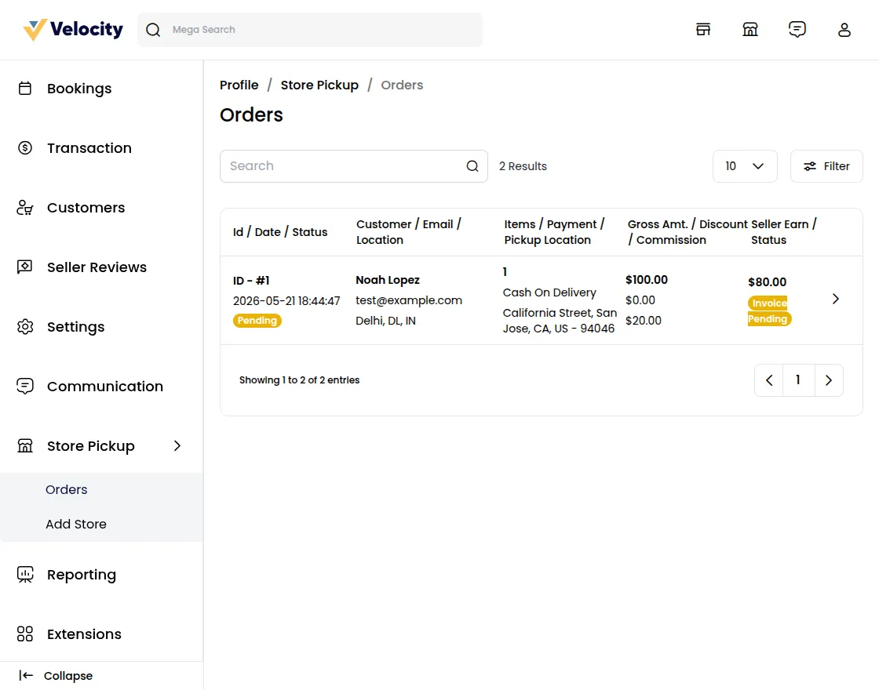
Task: Open the Customers menu
Action: click(x=86, y=208)
